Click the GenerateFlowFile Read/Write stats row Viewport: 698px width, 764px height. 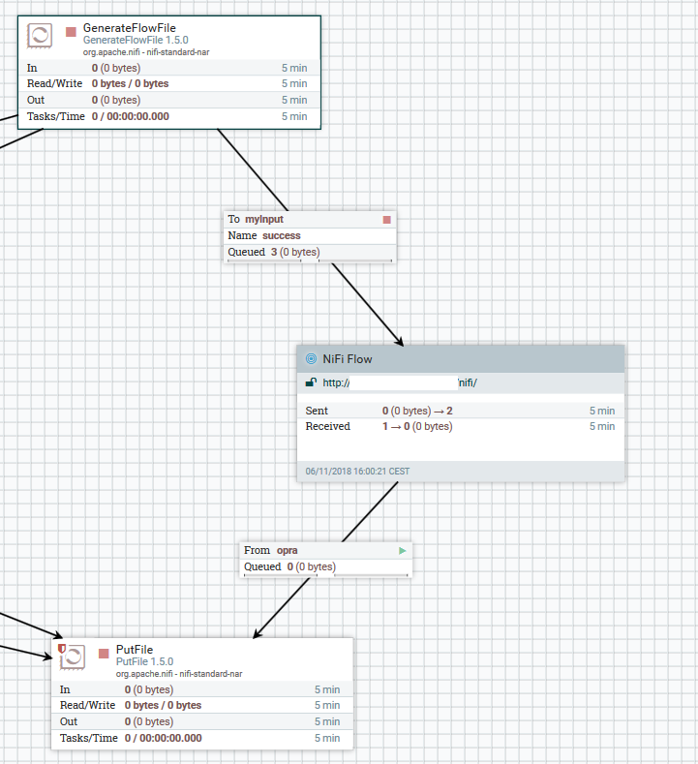coord(169,83)
